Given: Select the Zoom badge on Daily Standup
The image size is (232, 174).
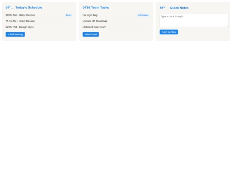Looking at the screenshot, I should (69, 15).
